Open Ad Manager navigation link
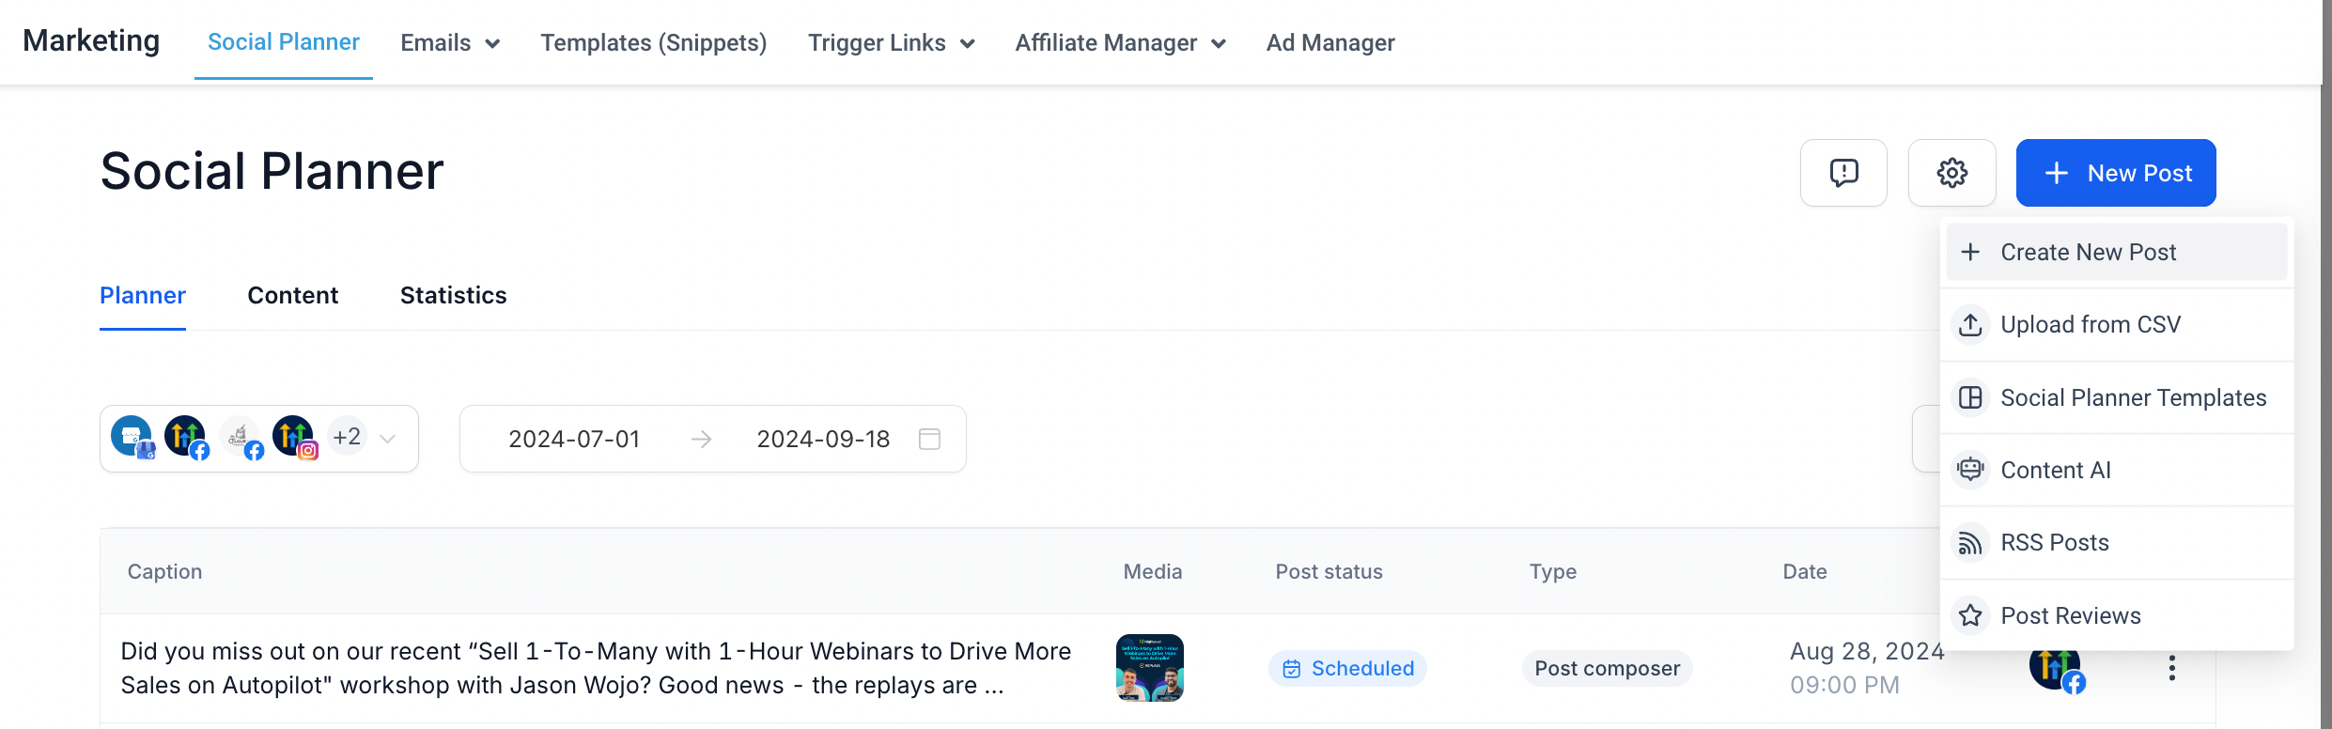 [x=1329, y=43]
